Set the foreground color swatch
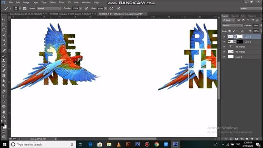 3,125
